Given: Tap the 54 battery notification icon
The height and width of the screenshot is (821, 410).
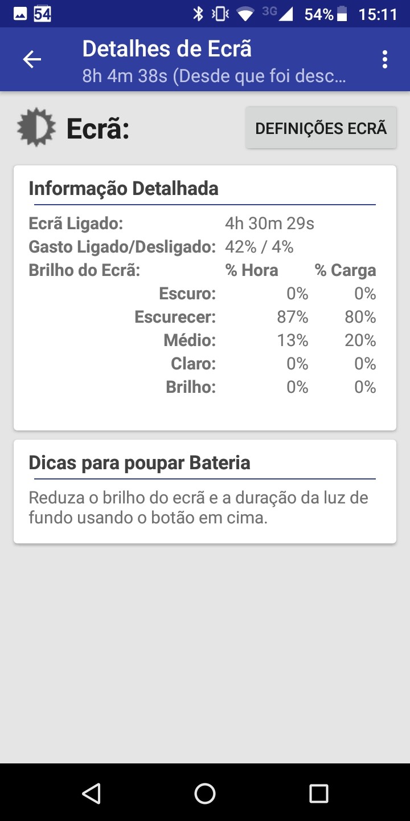Looking at the screenshot, I should coord(42,14).
